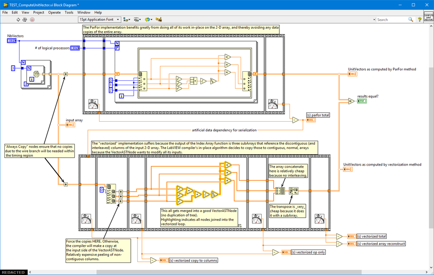Image resolution: width=434 pixels, height=275 pixels.
Task: Open the File menu
Action: pyautogui.click(x=5, y=13)
